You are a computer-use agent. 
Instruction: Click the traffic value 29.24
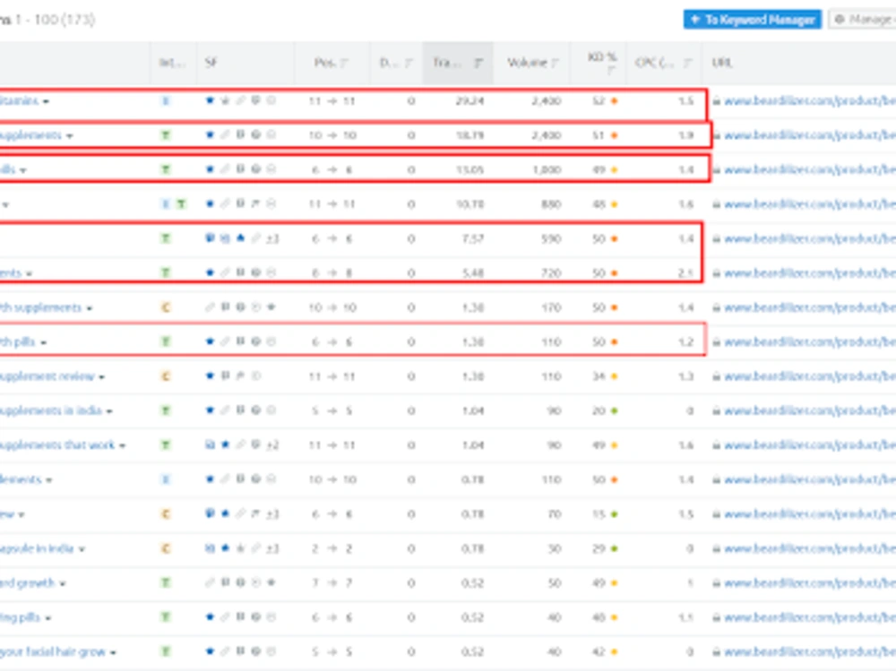(x=470, y=100)
